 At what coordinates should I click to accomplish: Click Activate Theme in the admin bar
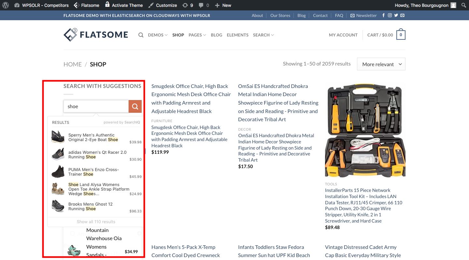[x=124, y=5]
